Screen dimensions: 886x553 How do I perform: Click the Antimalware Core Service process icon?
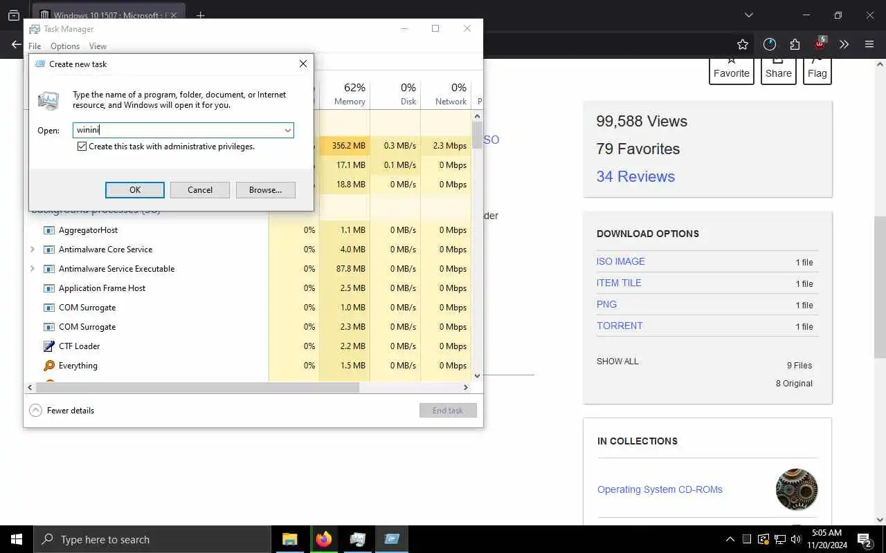click(48, 250)
